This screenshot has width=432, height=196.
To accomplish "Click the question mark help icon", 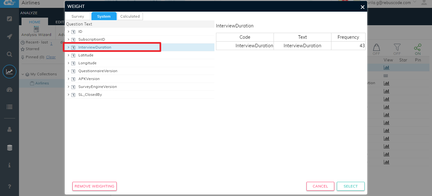I will pyautogui.click(x=9, y=186).
